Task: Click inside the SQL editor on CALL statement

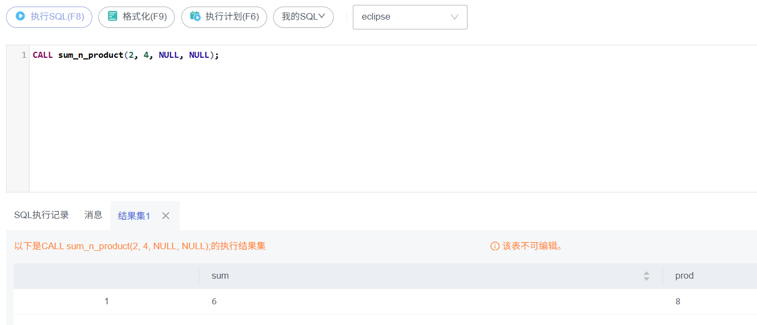Action: [x=126, y=55]
